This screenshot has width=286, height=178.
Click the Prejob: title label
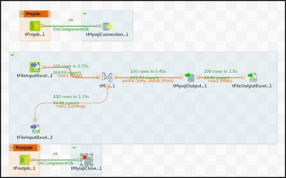tap(34, 14)
